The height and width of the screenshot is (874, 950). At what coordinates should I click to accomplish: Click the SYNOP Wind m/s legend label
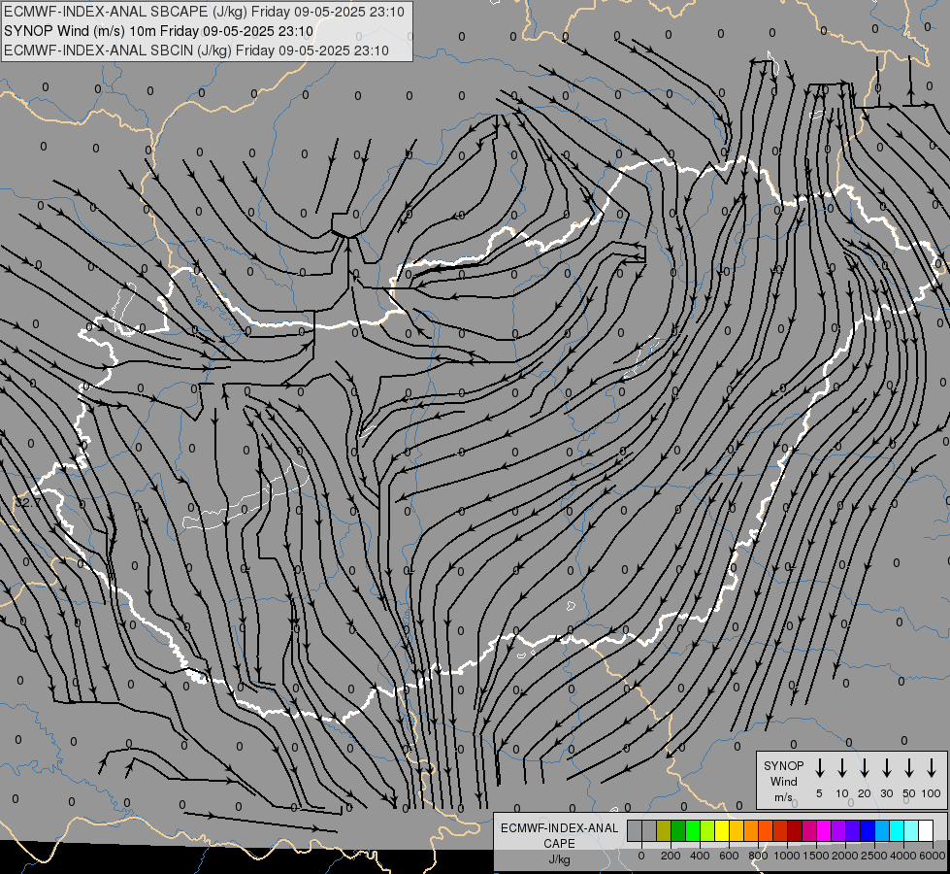click(x=783, y=781)
